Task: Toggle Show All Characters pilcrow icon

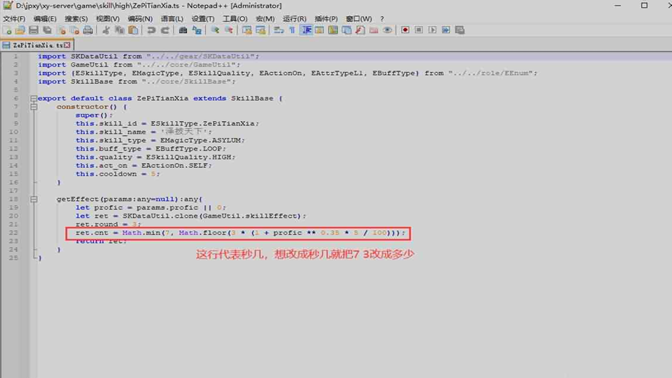Action: [x=292, y=30]
